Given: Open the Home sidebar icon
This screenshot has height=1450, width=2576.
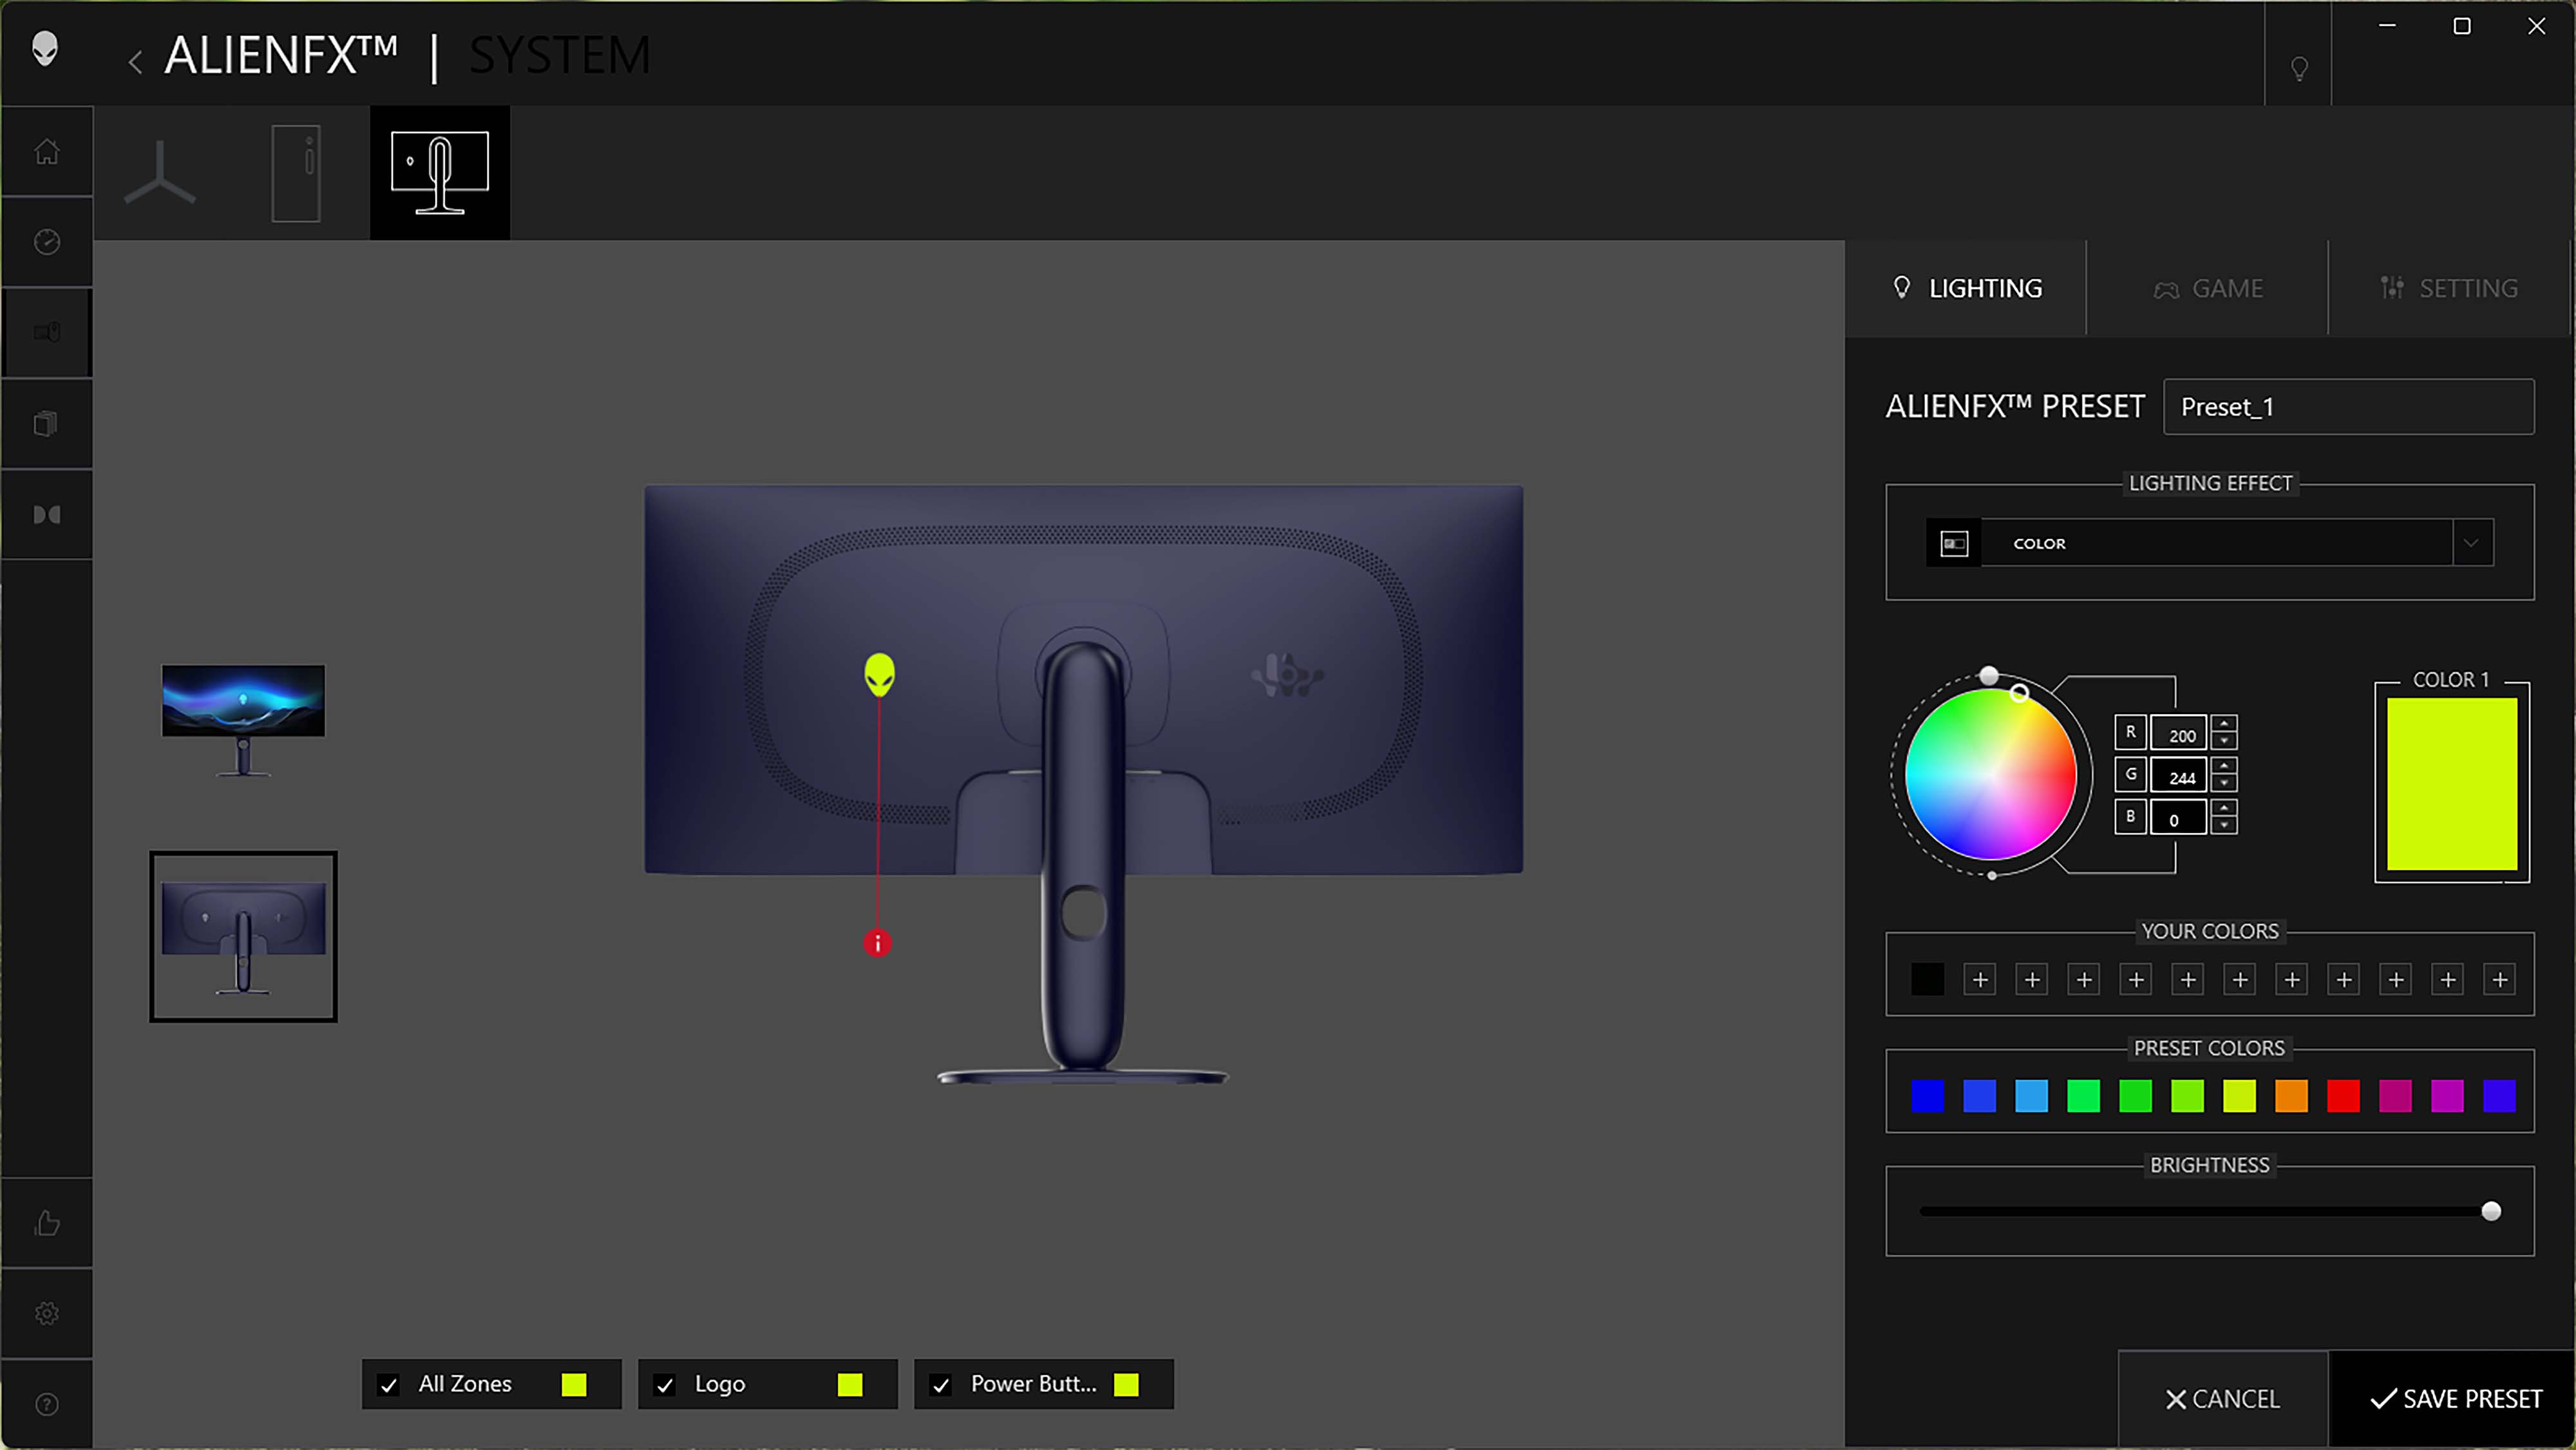Looking at the screenshot, I should (47, 152).
